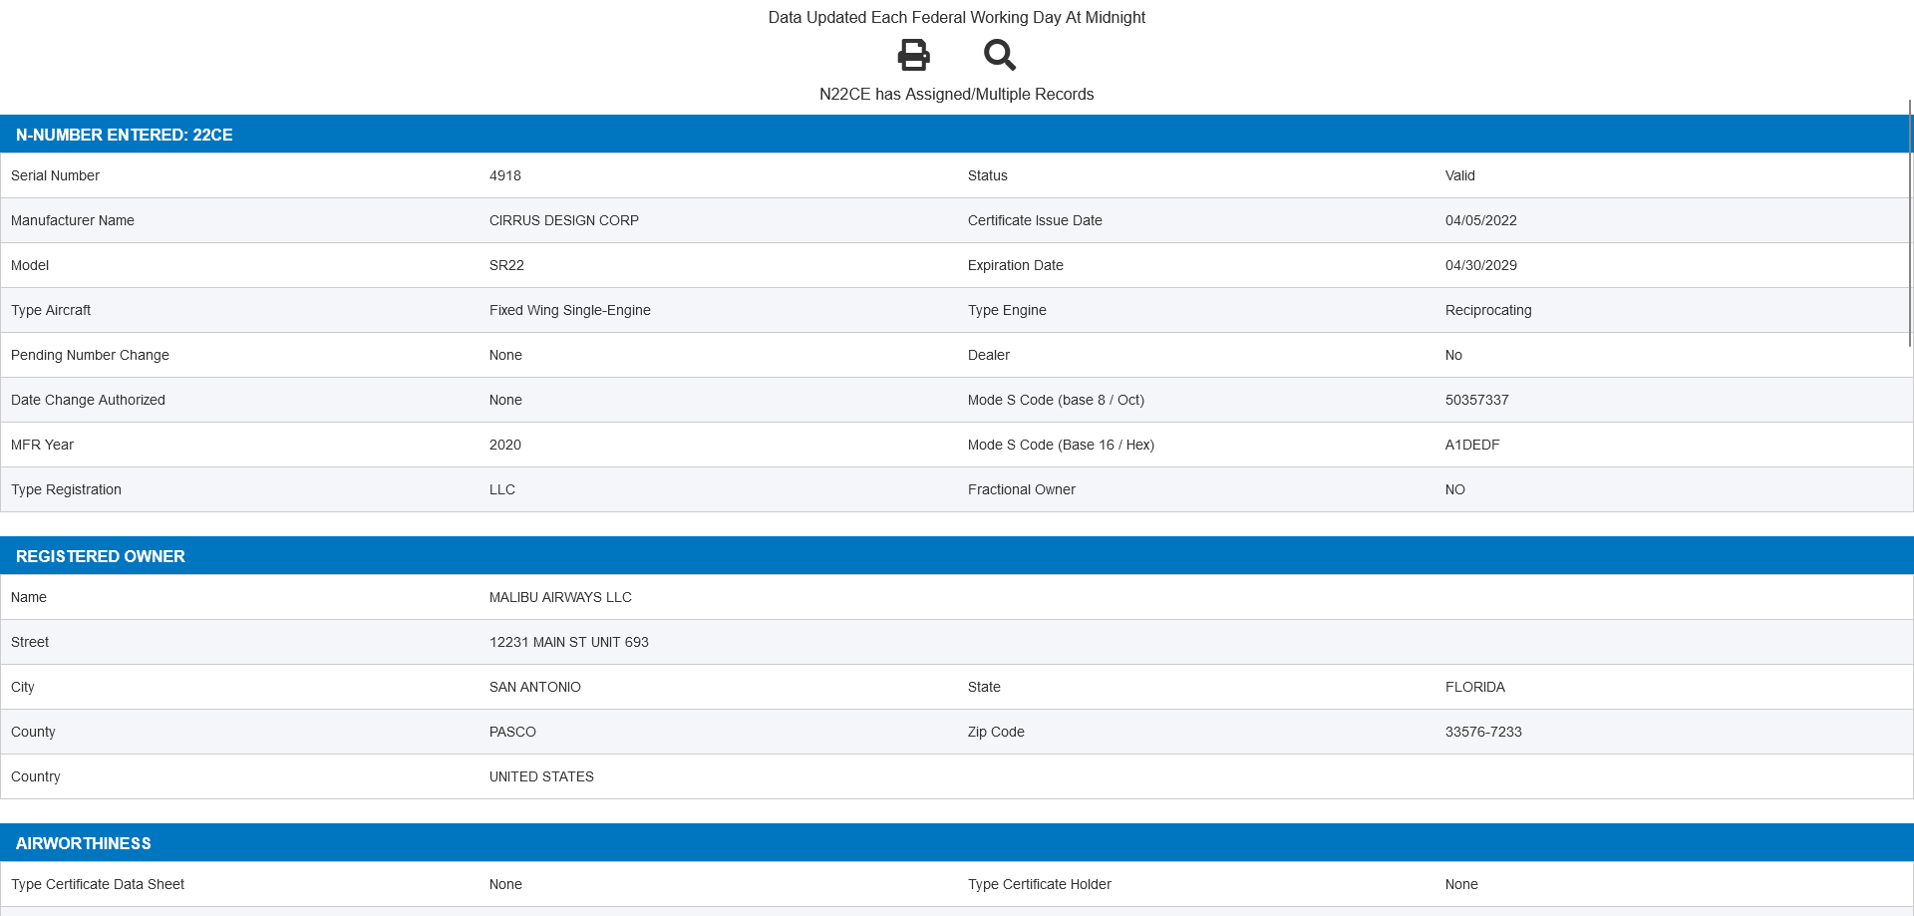Screen dimensions: 1914x916
Task: Click Data Updated Each Federal Working Day text
Action: tap(957, 17)
